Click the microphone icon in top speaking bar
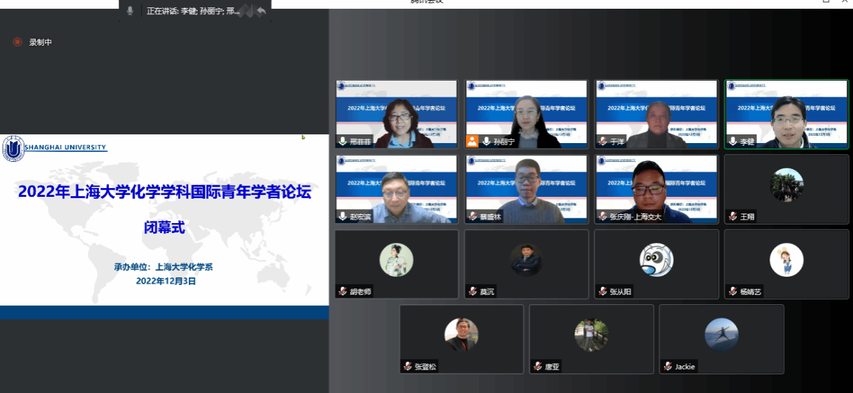 (131, 11)
